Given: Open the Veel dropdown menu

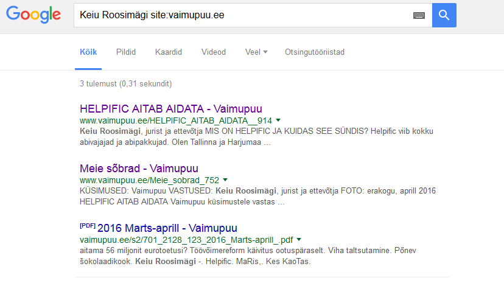Looking at the screenshot, I should (256, 52).
